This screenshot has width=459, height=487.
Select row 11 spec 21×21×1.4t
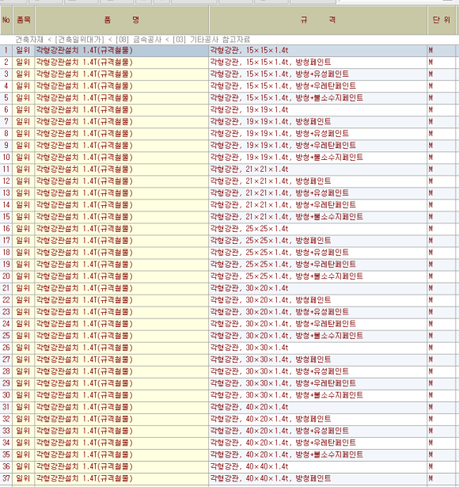click(249, 169)
